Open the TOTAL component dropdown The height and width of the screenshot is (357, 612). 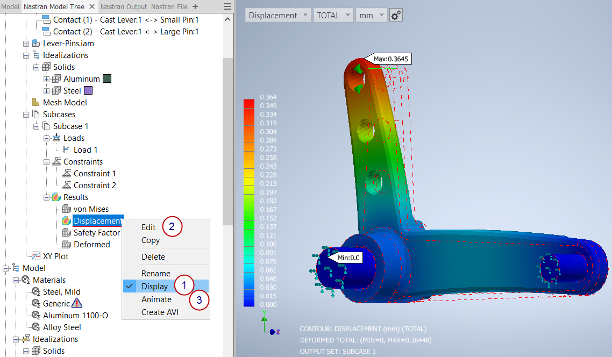pos(333,15)
